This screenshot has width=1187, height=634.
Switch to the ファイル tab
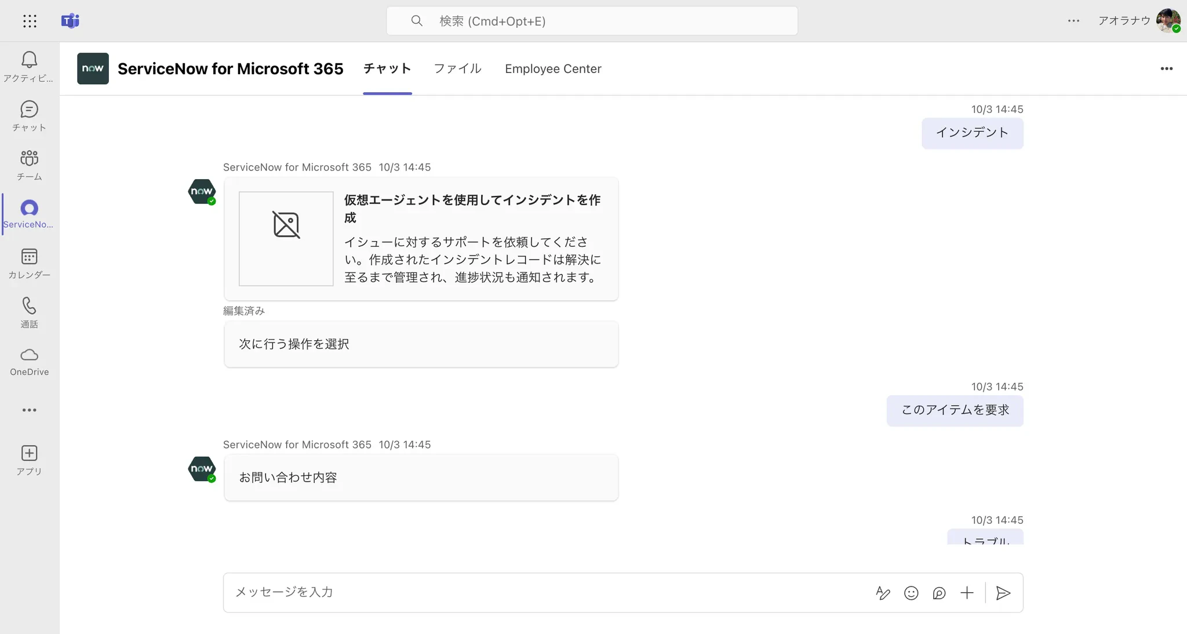458,68
